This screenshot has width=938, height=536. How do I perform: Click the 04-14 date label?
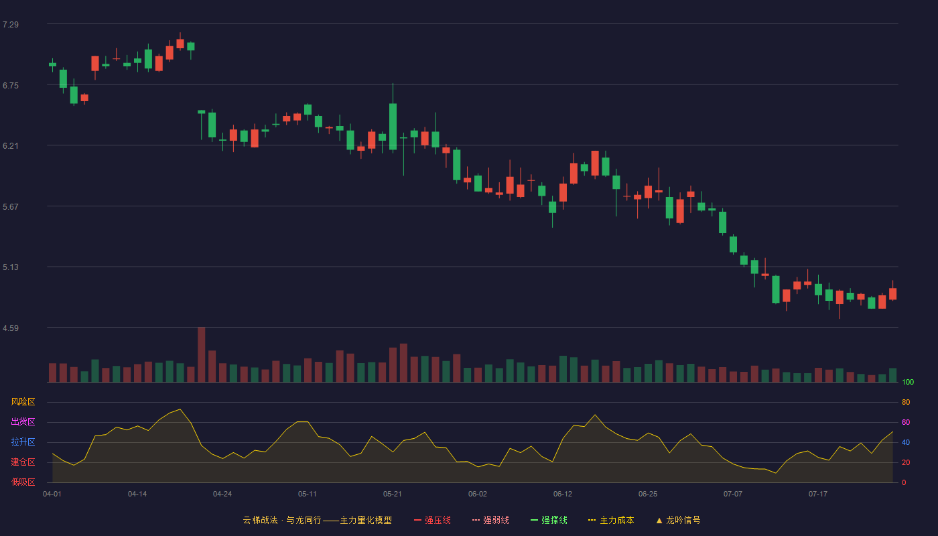pos(137,494)
